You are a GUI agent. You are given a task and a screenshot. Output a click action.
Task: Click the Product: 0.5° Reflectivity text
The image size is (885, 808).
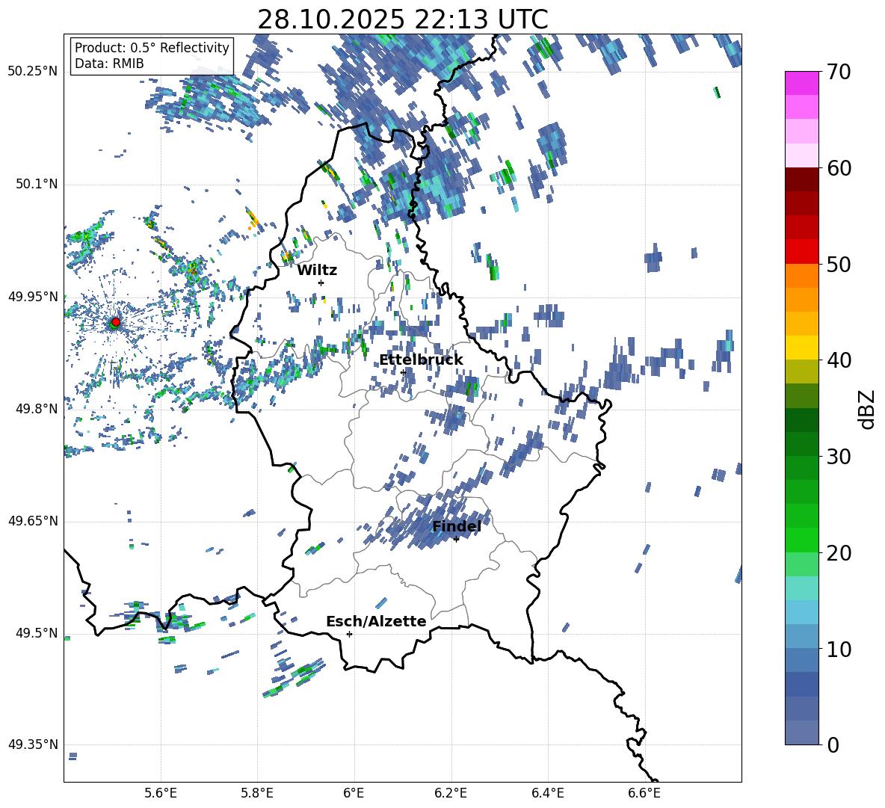(x=152, y=48)
